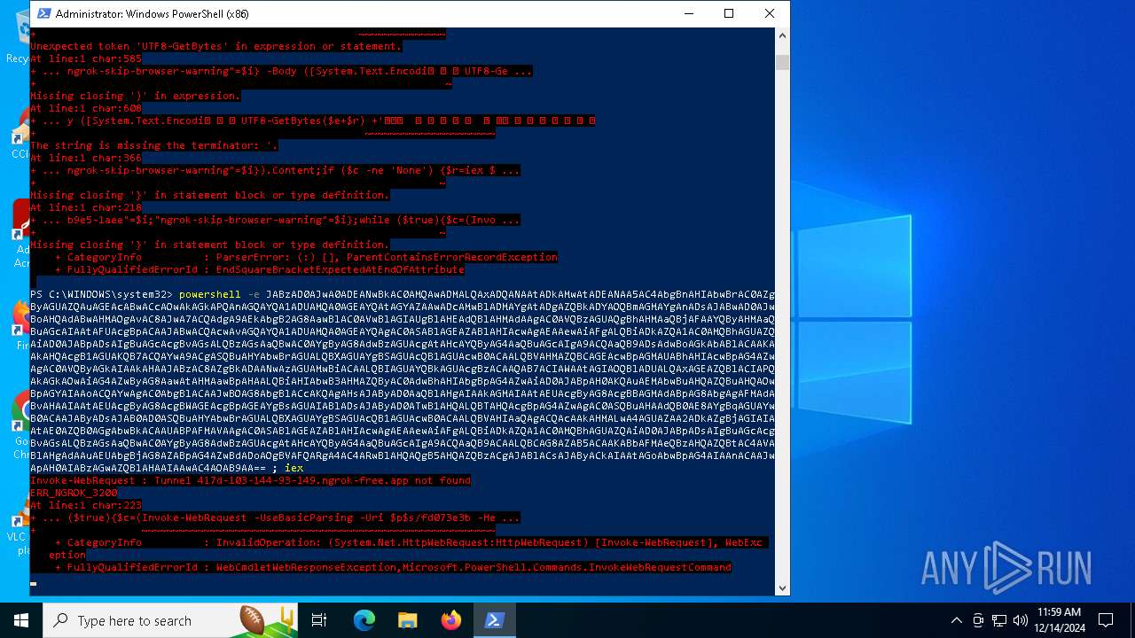1135x638 pixels.
Task: Click the PowerShell vertical scrollbar thumb
Action: tap(782, 61)
